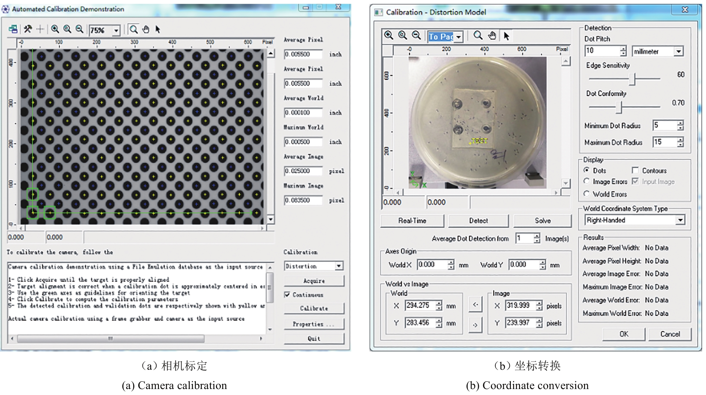Screen dimensions: 706x395
Task: Click the Edge Sensitivity slider handle
Action: 633,79
